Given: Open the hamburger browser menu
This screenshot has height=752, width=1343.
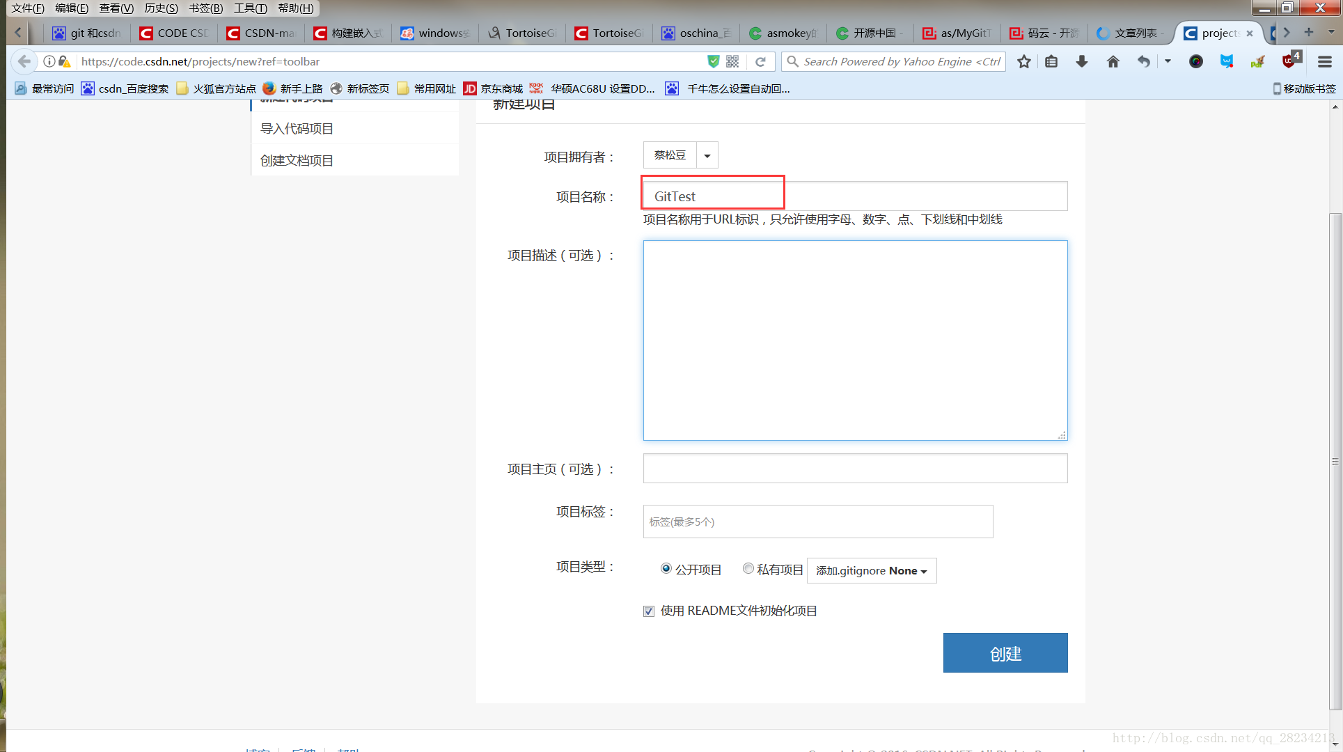Looking at the screenshot, I should [1325, 61].
